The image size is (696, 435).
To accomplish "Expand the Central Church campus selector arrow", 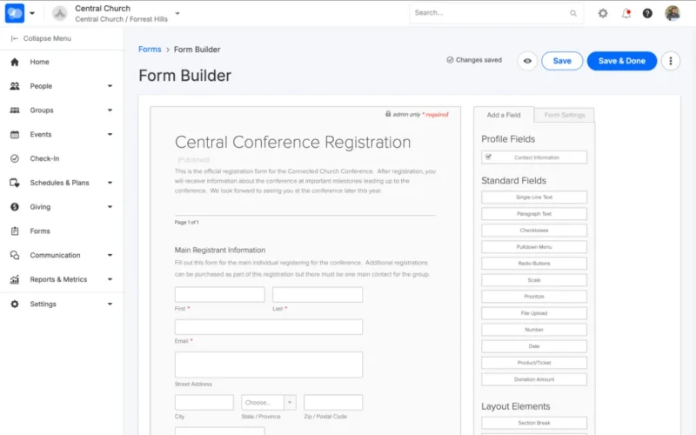I will [x=177, y=13].
